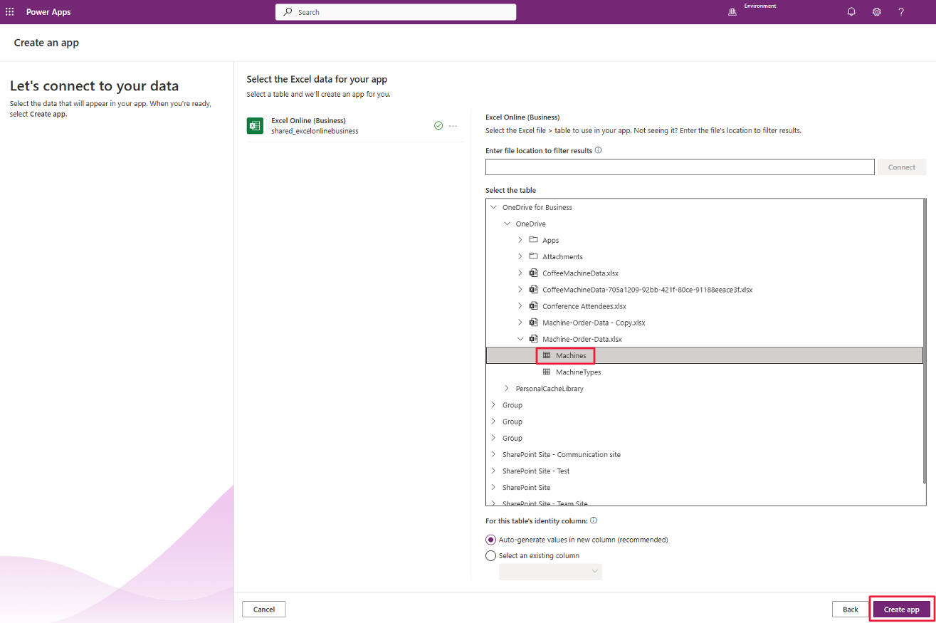Expand SharePoint Site - Test
The width and height of the screenshot is (936, 623).
coord(493,471)
